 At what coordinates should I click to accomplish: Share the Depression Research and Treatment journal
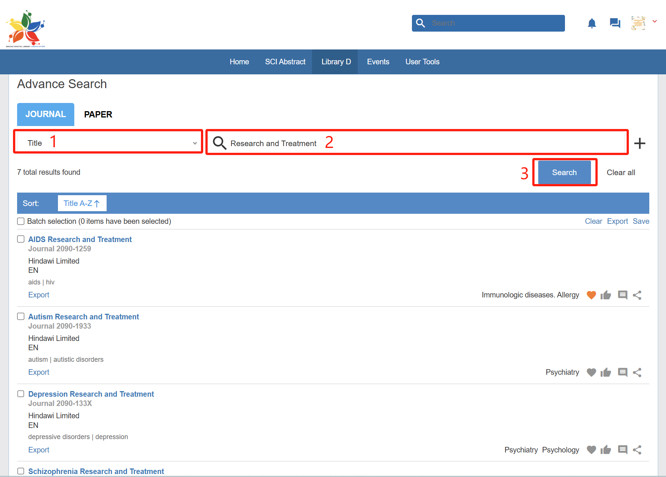pos(637,450)
